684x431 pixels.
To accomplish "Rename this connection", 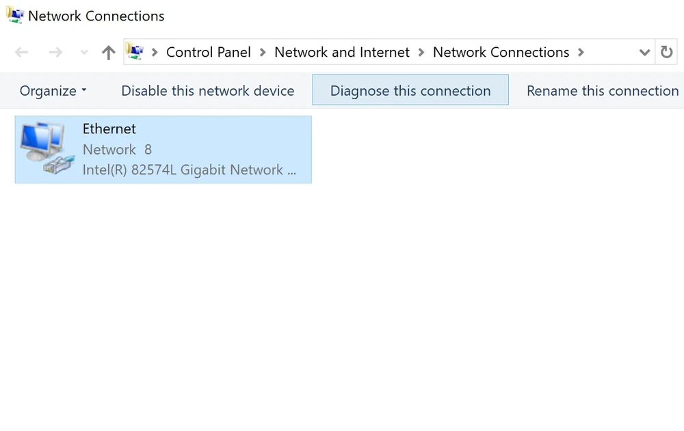I will (x=603, y=91).
